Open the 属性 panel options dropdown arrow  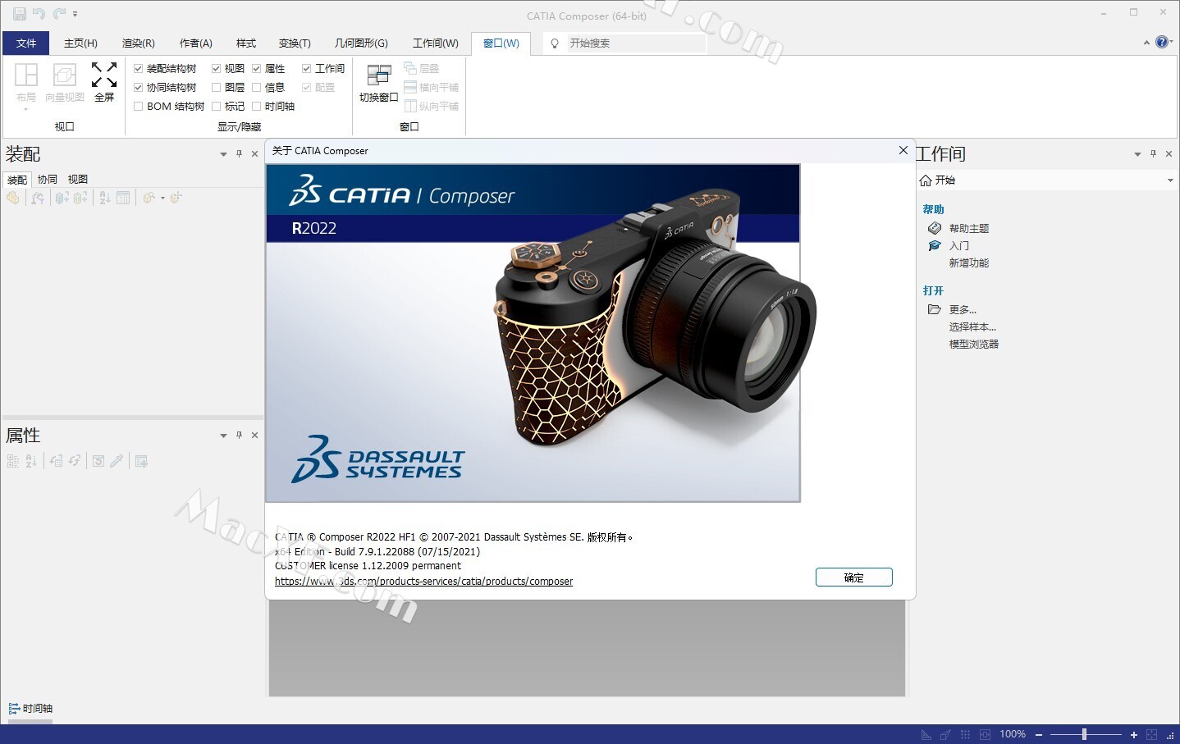pos(223,436)
